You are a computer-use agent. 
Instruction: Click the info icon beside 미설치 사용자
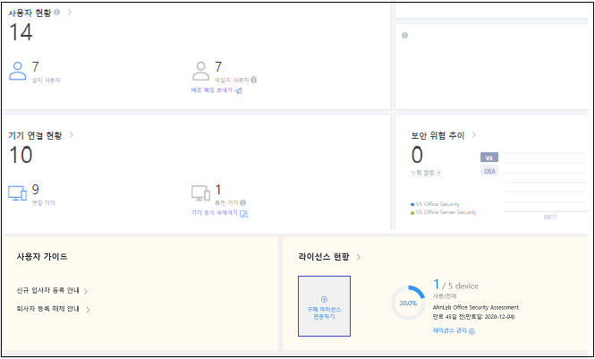tap(253, 80)
